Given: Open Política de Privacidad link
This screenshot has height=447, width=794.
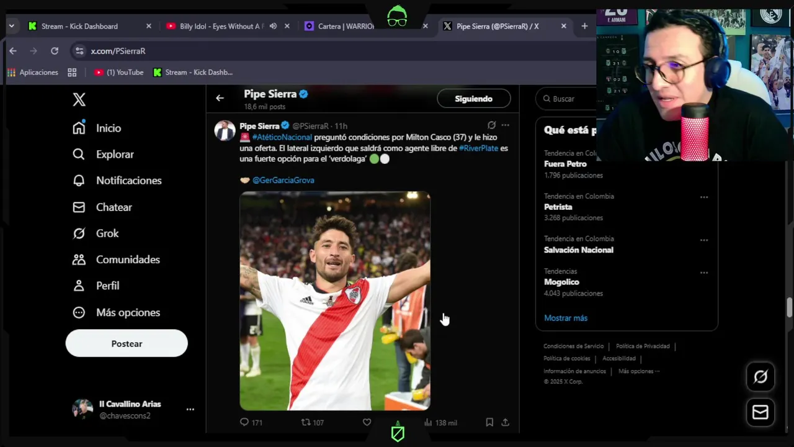Looking at the screenshot, I should [x=643, y=346].
